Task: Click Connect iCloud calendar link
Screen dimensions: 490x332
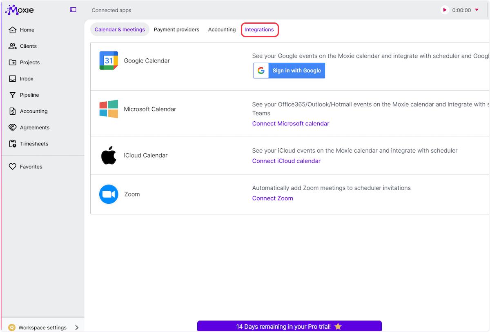Action: (x=286, y=161)
